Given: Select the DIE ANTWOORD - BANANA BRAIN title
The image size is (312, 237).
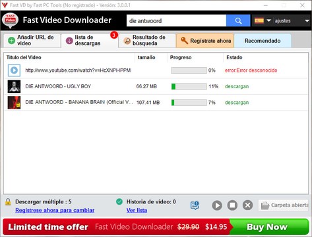Looking at the screenshot, I should pos(79,102).
